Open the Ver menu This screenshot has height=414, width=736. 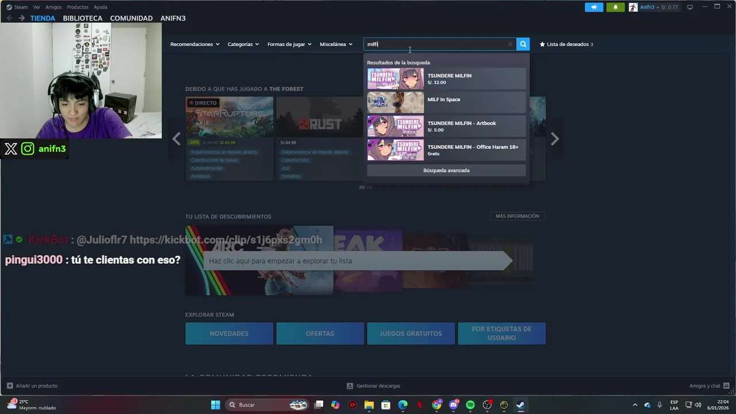(x=37, y=7)
